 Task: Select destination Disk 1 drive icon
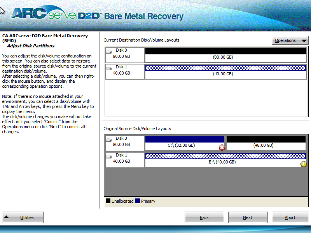point(108,69)
